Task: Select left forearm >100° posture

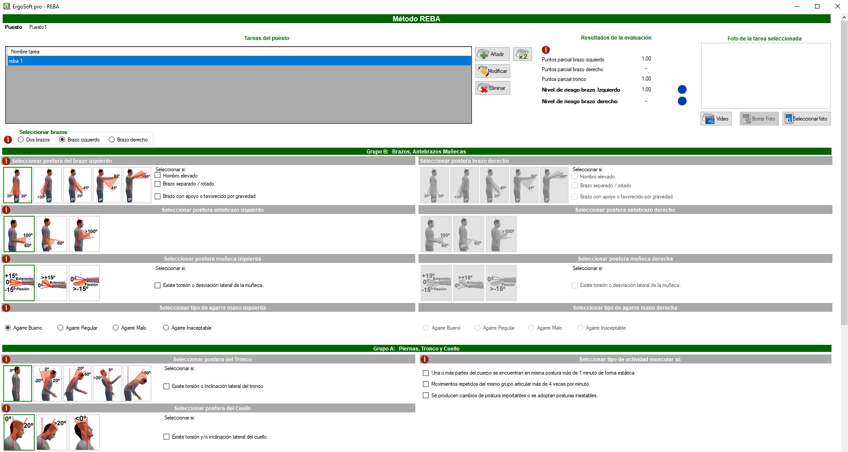Action: pos(84,234)
